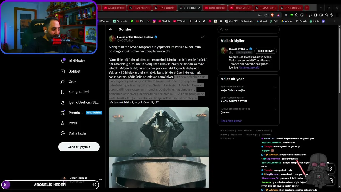Close the X'te Hous tab
341x192 pixels.
199,8
